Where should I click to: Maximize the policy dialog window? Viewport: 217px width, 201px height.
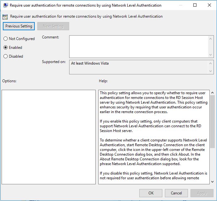[x=195, y=5]
